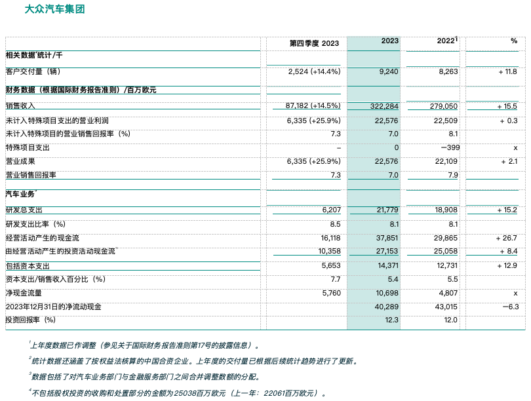Select the 7.9 return value
531x401 pixels.
(x=453, y=175)
